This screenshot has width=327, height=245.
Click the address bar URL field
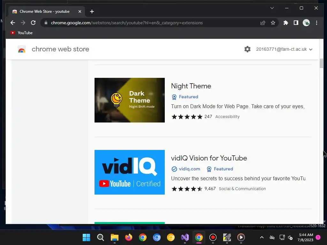click(127, 23)
